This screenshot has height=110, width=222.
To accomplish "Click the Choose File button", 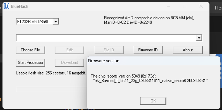I will click(x=30, y=50).
